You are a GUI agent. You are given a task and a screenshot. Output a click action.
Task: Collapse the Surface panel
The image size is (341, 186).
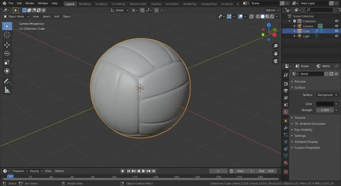coord(300,88)
